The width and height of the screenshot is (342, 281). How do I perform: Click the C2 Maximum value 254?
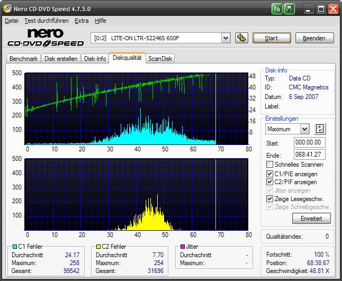tap(159, 263)
